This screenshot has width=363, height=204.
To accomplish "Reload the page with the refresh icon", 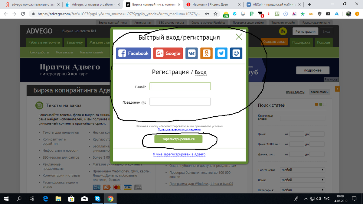I will [23, 14].
